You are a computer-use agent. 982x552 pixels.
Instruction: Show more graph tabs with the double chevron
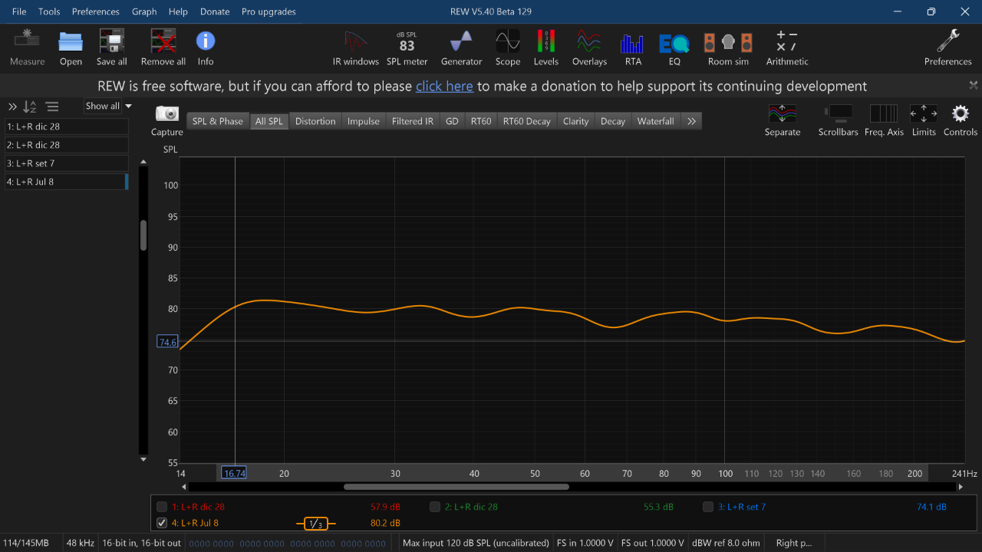691,121
